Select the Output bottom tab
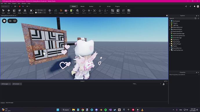The image size is (200, 112). pos(3,103)
